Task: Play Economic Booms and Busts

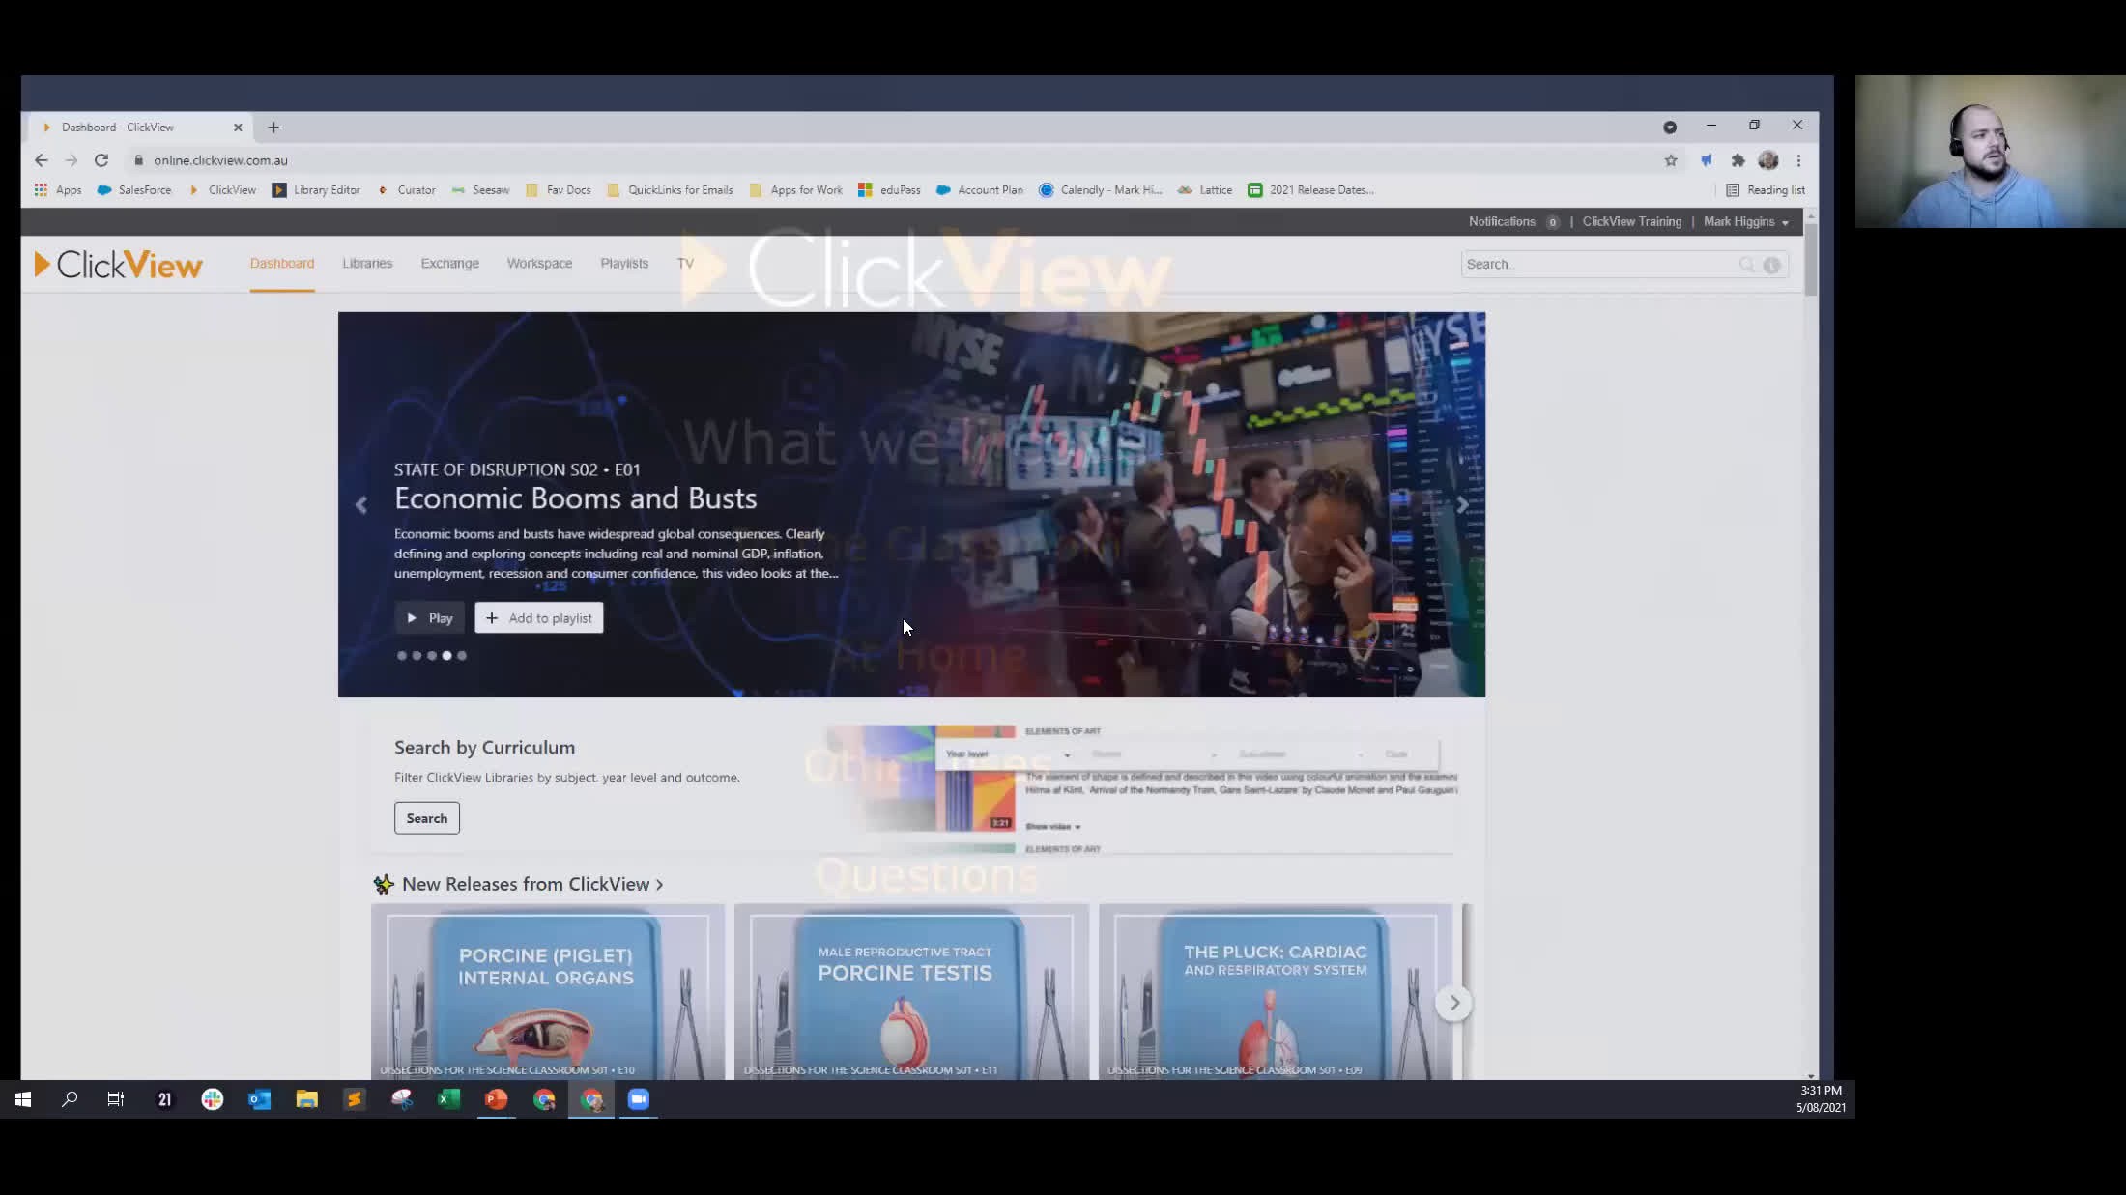Action: (x=429, y=617)
